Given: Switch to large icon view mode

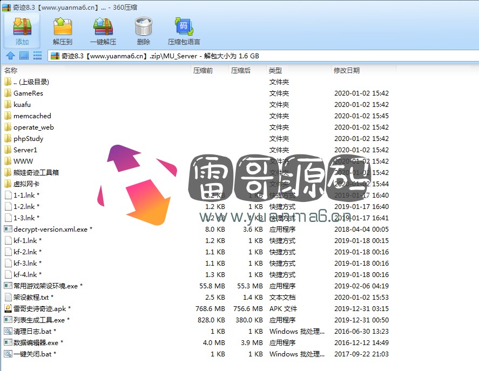Looking at the screenshot, I should 24,56.
